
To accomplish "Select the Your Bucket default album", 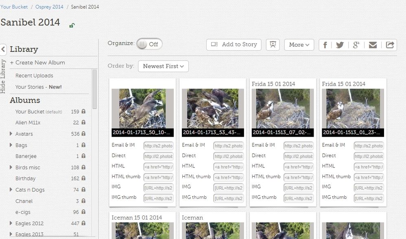I will [x=39, y=112].
